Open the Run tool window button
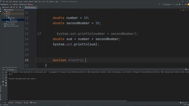The height and width of the screenshot is (106, 189). click(x=4, y=103)
